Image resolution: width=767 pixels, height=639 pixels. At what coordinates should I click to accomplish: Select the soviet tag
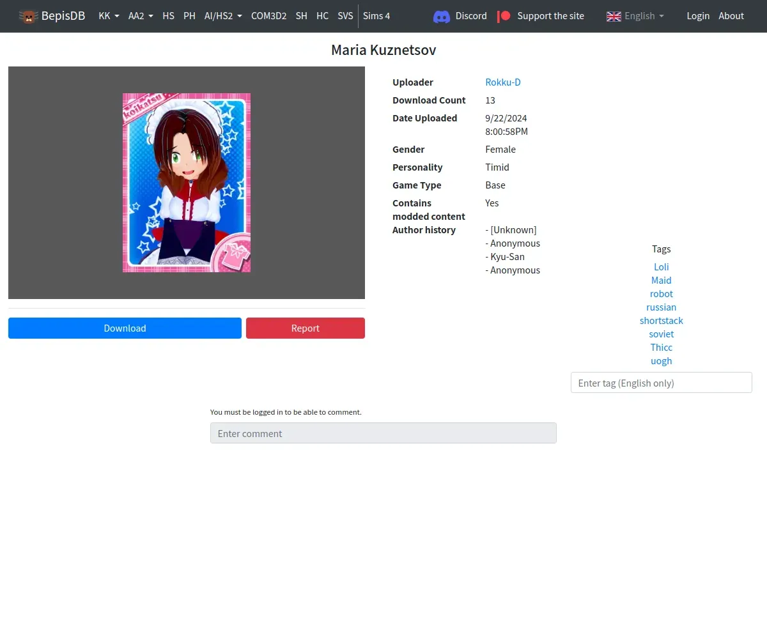pos(662,334)
